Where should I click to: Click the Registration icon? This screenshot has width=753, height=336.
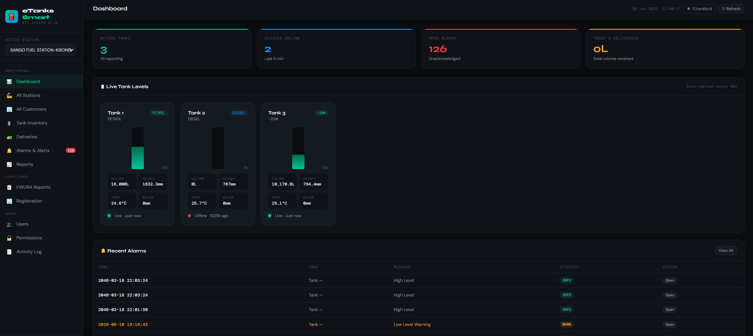(x=9, y=201)
